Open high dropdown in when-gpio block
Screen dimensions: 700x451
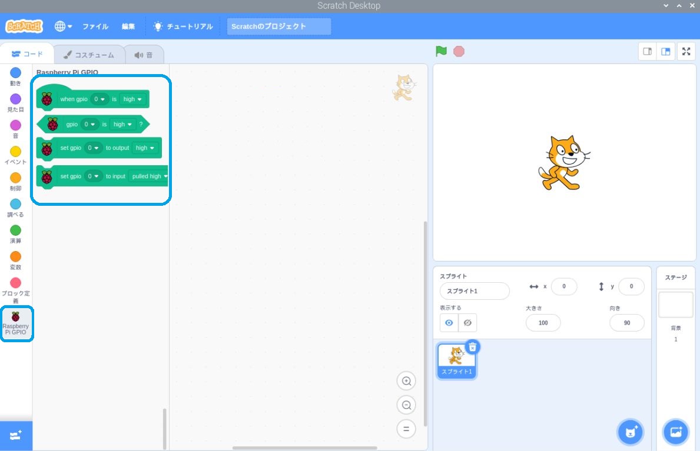(132, 99)
